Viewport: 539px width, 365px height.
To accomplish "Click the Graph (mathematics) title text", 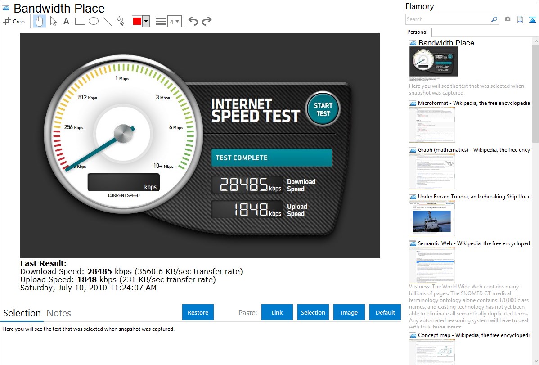I will [x=474, y=150].
